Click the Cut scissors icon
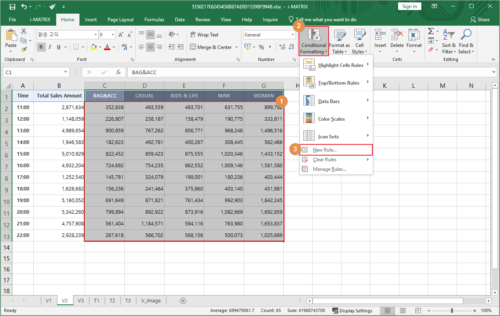 24,31
